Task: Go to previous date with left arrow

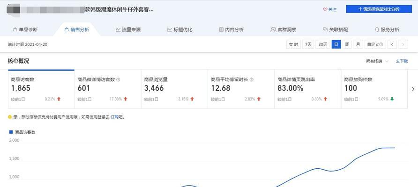Action: click(392, 44)
